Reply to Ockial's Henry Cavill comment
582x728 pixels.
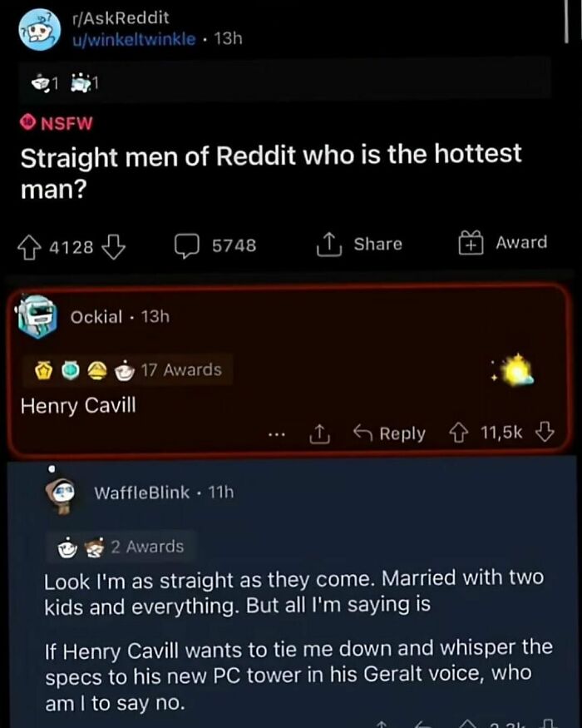pos(391,433)
